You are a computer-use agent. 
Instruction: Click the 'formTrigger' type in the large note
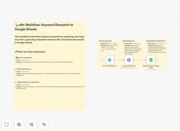pos(25,60)
